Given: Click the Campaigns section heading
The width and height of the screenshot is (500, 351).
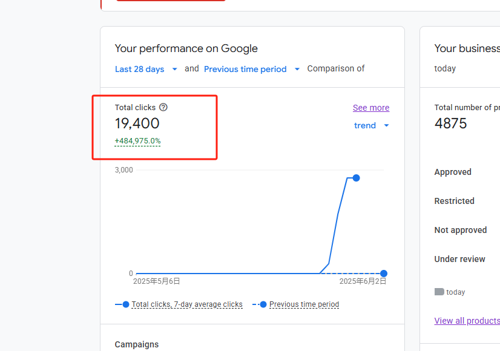Looking at the screenshot, I should coord(137,344).
